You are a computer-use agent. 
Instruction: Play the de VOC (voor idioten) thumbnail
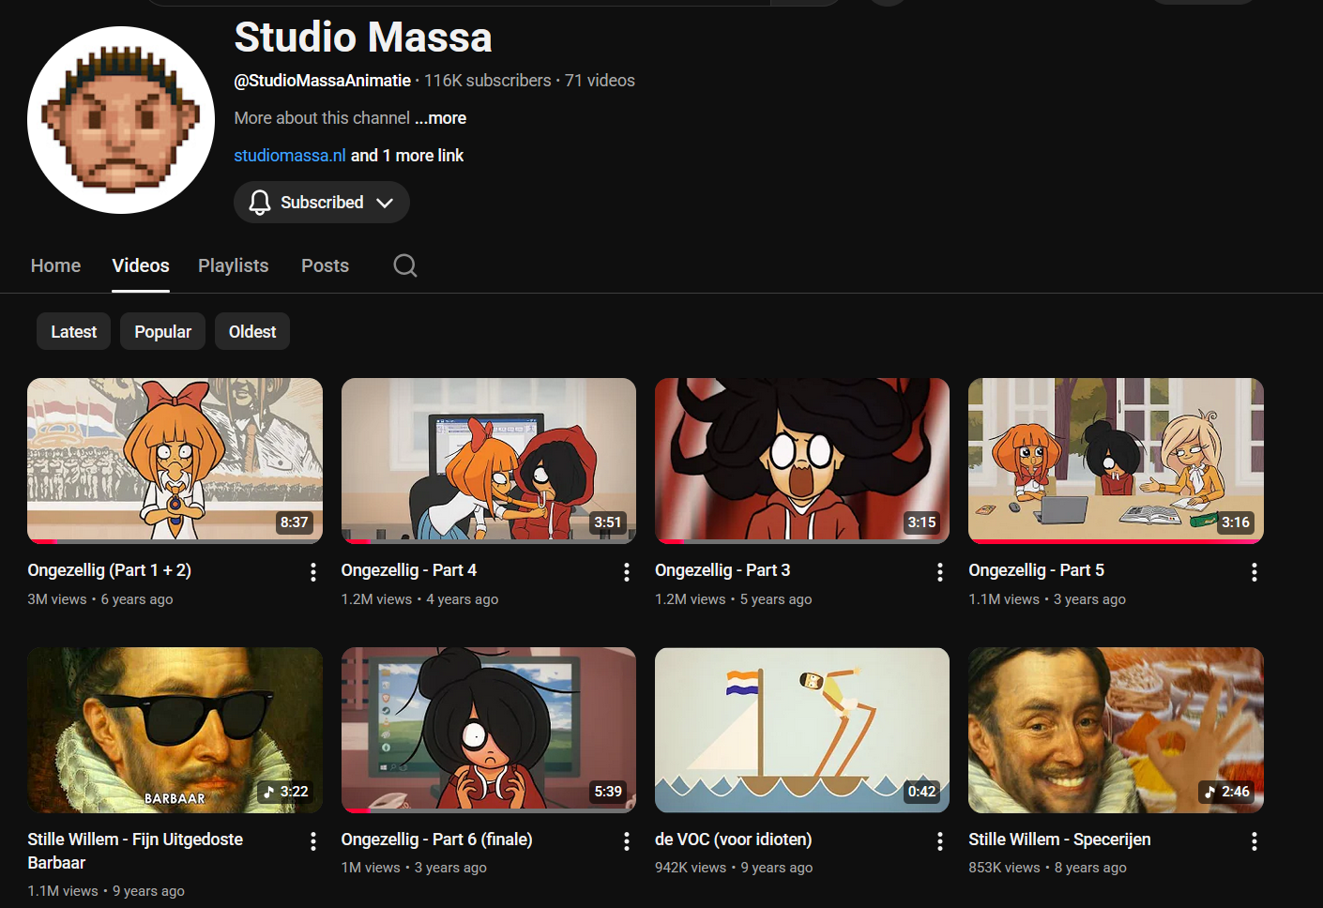(801, 730)
